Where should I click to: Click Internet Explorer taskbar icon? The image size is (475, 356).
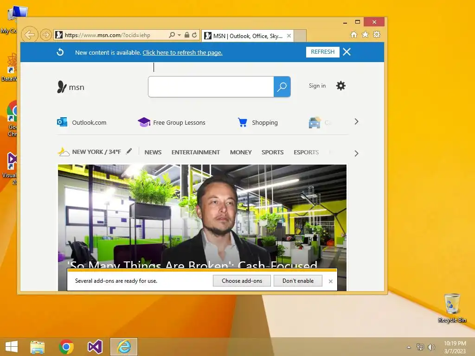coord(124,347)
